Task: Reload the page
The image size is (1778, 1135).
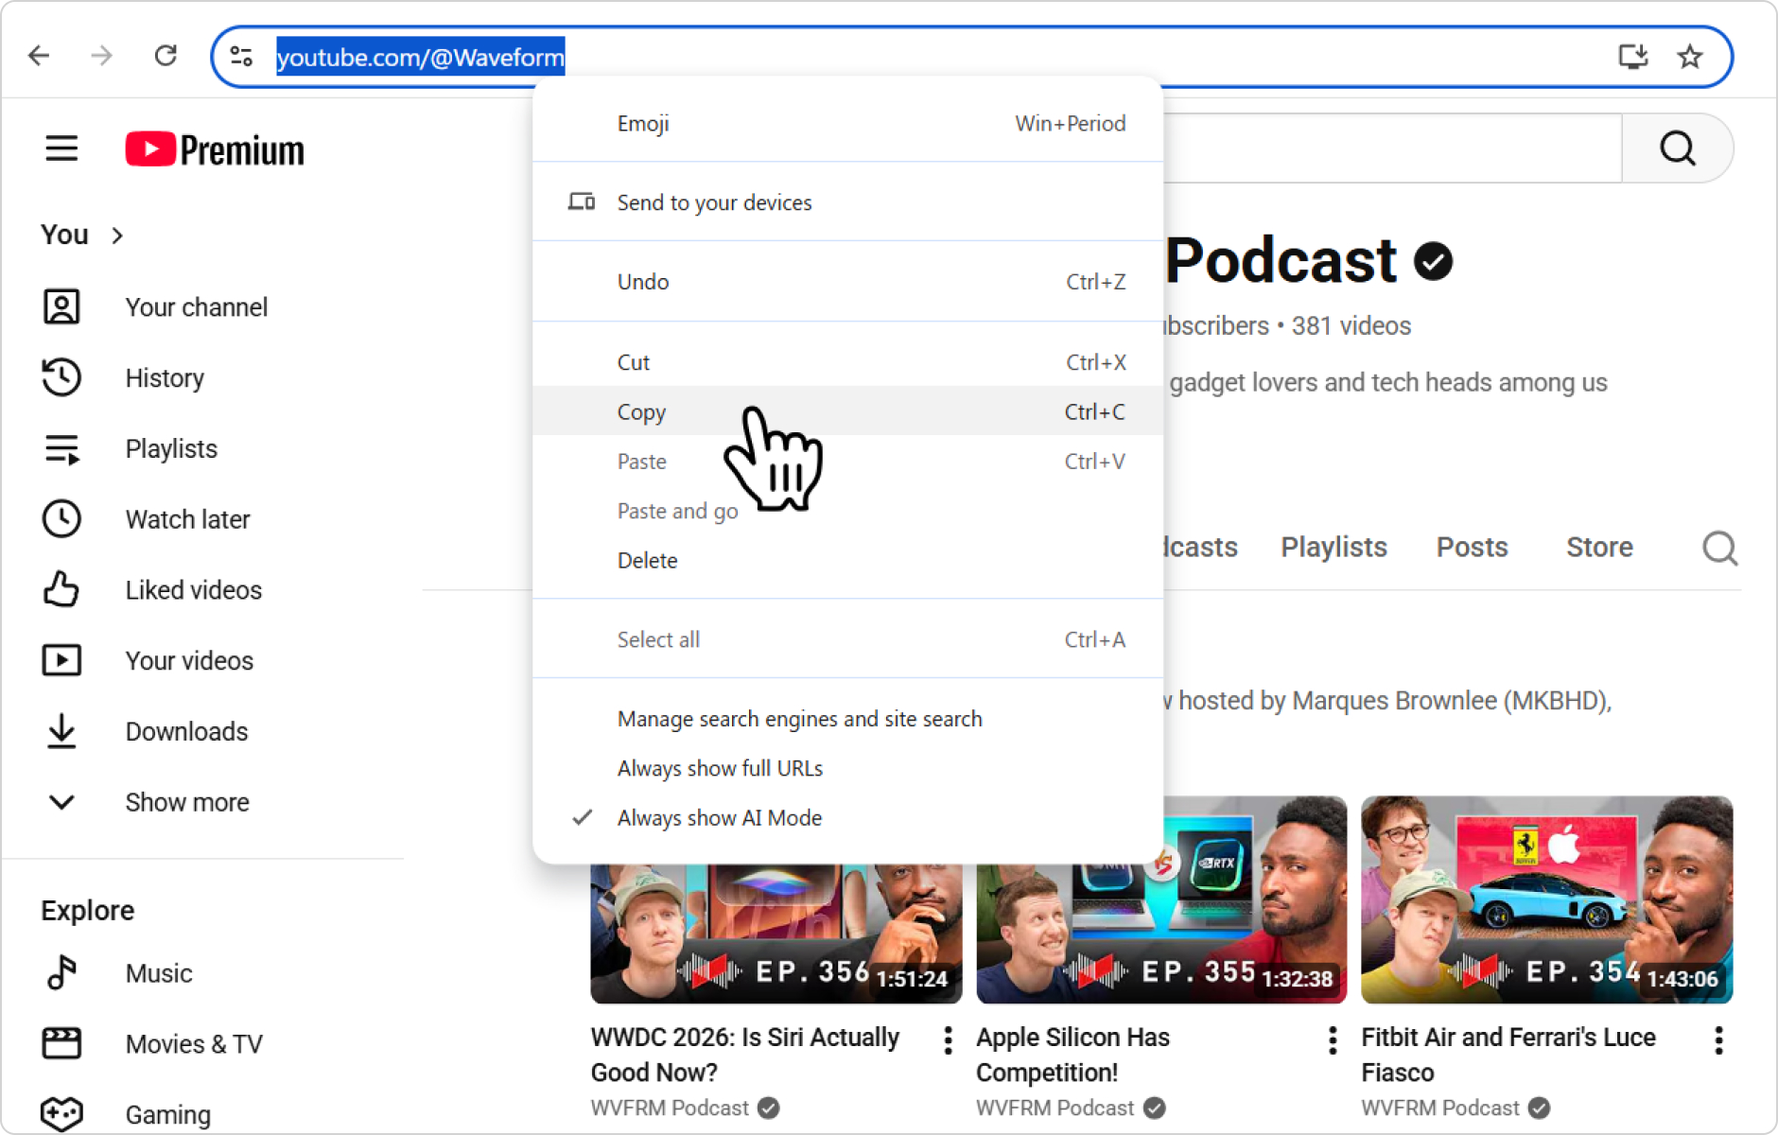Action: 166,56
